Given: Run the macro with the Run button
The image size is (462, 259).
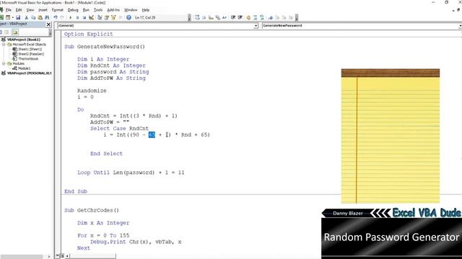Looking at the screenshot, I should point(71,17).
